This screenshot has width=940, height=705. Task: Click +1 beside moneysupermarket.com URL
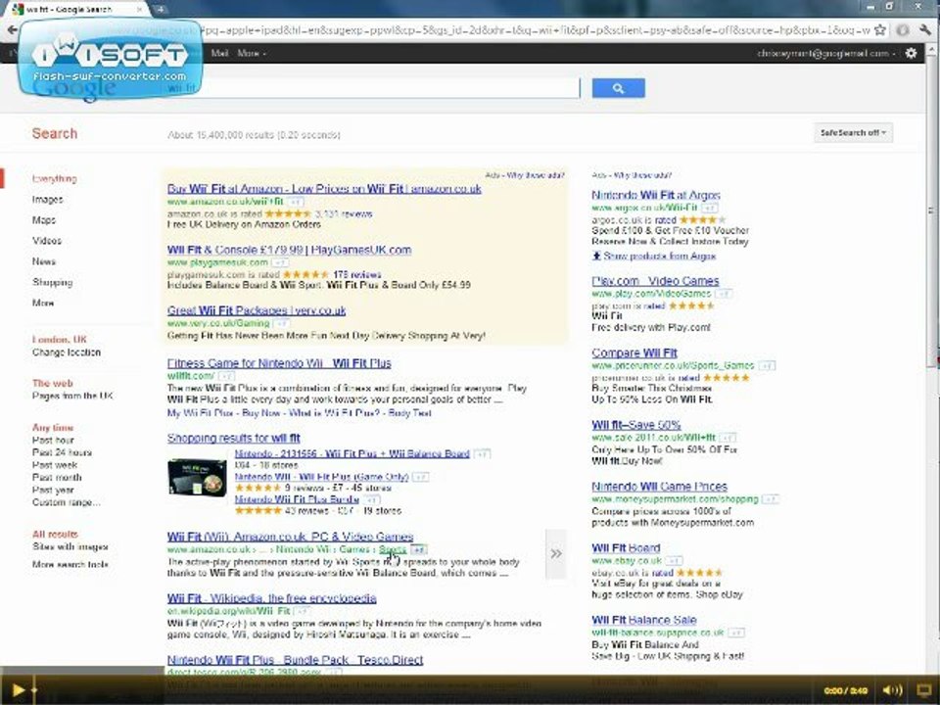coord(771,498)
